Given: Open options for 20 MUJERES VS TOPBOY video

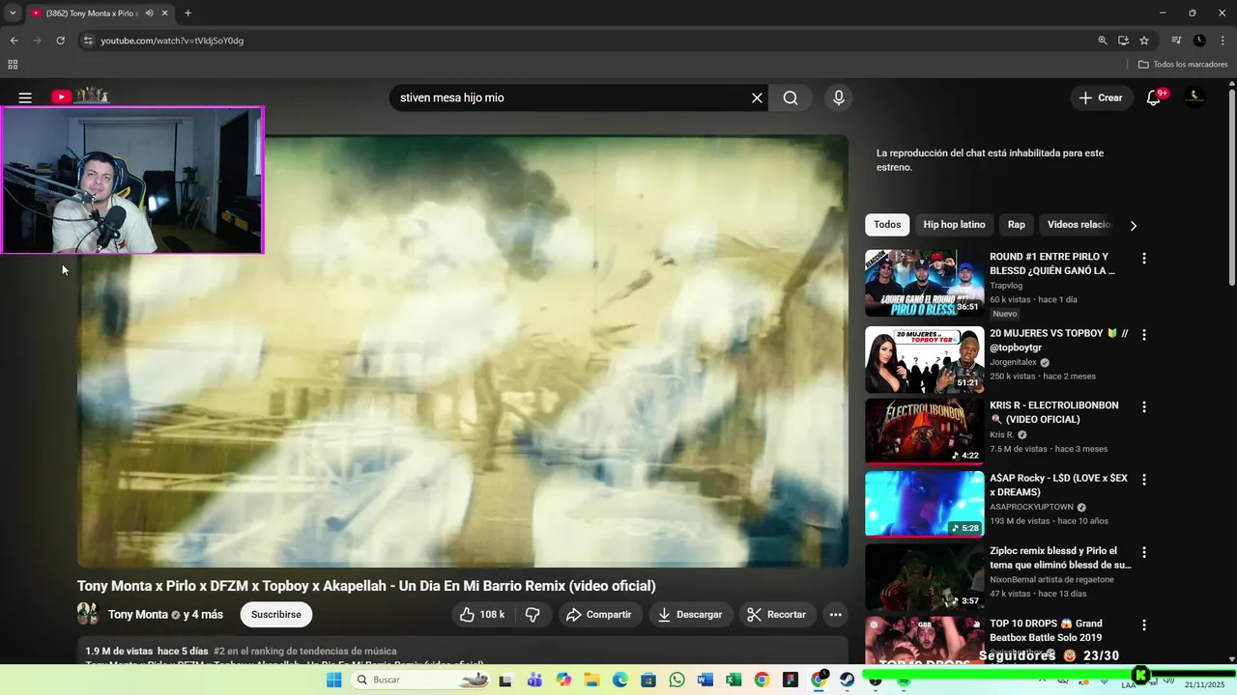Looking at the screenshot, I should [x=1144, y=335].
